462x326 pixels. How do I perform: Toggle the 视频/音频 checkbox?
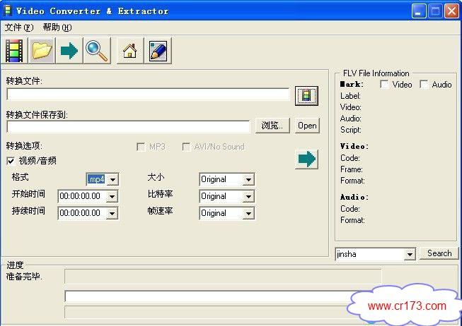pyautogui.click(x=11, y=161)
